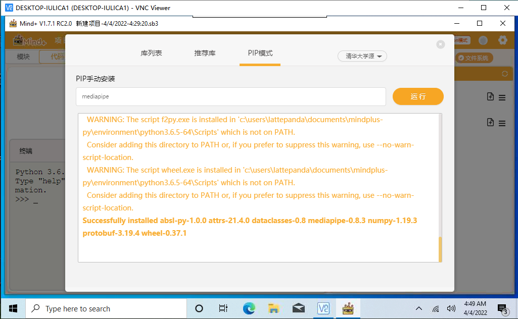Click the taskbar search box
The height and width of the screenshot is (319, 518).
pos(106,308)
